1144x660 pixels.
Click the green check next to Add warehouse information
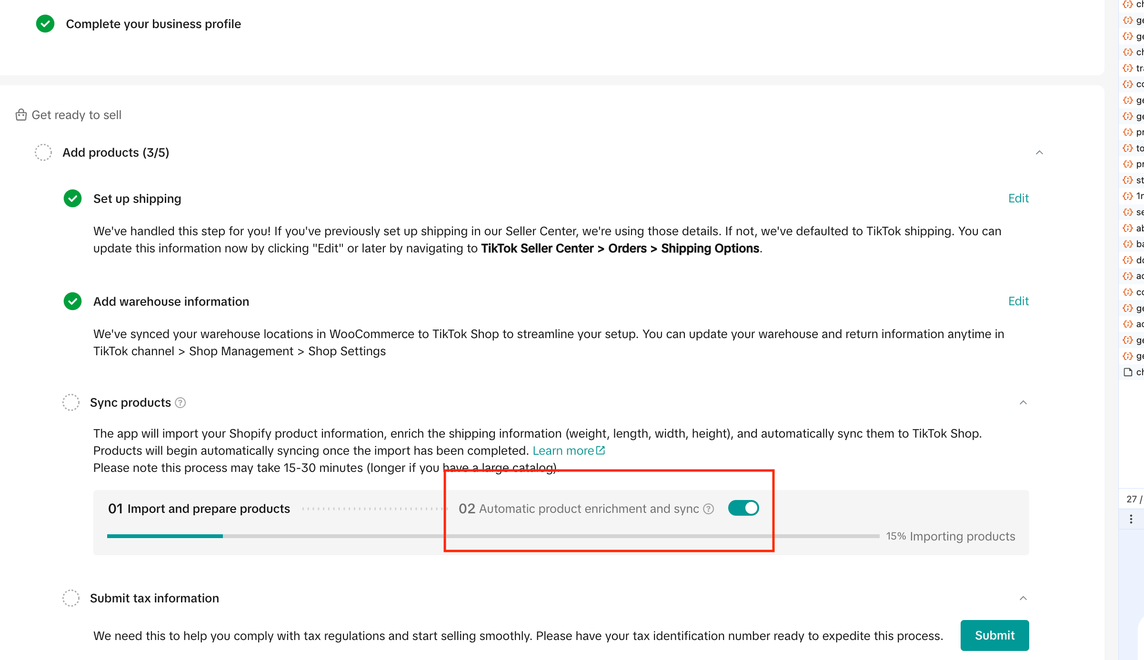pos(72,301)
